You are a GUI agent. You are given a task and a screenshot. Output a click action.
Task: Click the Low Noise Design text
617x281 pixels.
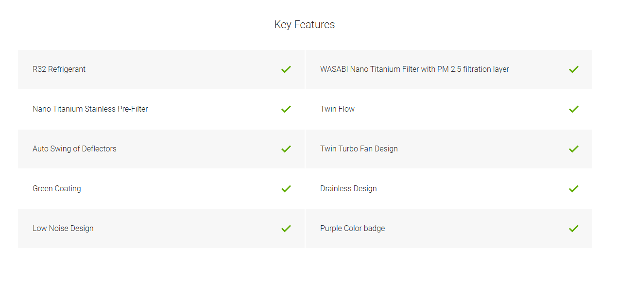[63, 229]
